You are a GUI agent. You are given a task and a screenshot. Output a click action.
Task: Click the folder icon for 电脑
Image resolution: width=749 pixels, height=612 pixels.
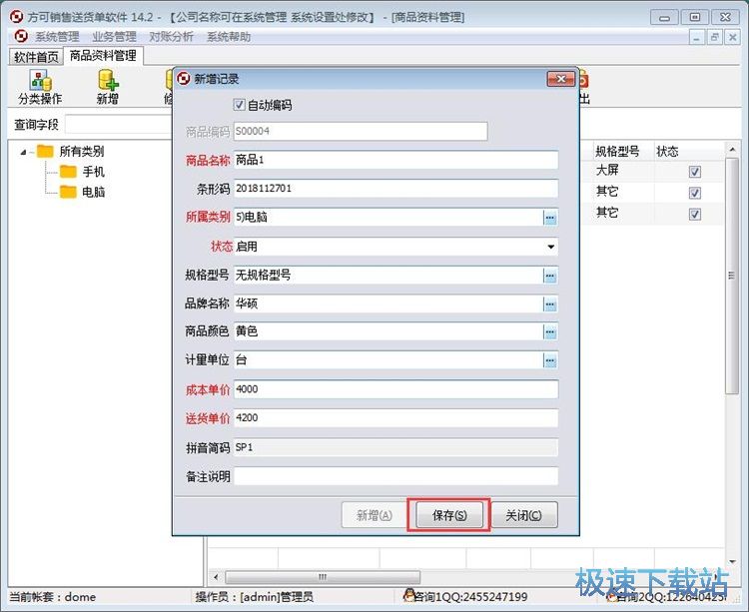[68, 192]
